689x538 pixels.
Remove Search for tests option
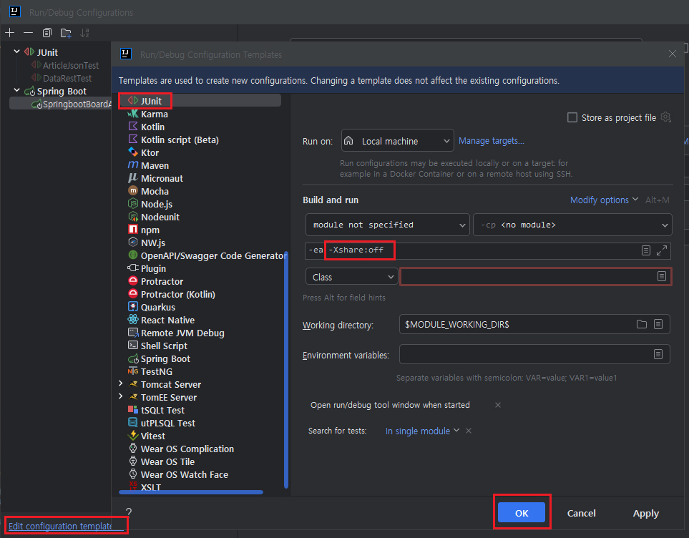tap(469, 431)
